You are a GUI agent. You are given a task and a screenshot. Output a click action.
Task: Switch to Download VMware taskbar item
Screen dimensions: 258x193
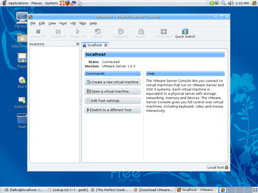tap(153, 190)
